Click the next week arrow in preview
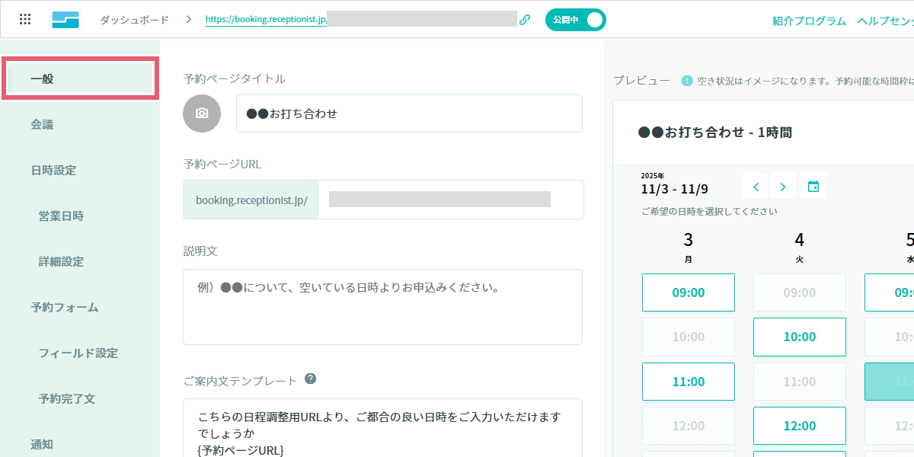914x457 pixels. 783,185
